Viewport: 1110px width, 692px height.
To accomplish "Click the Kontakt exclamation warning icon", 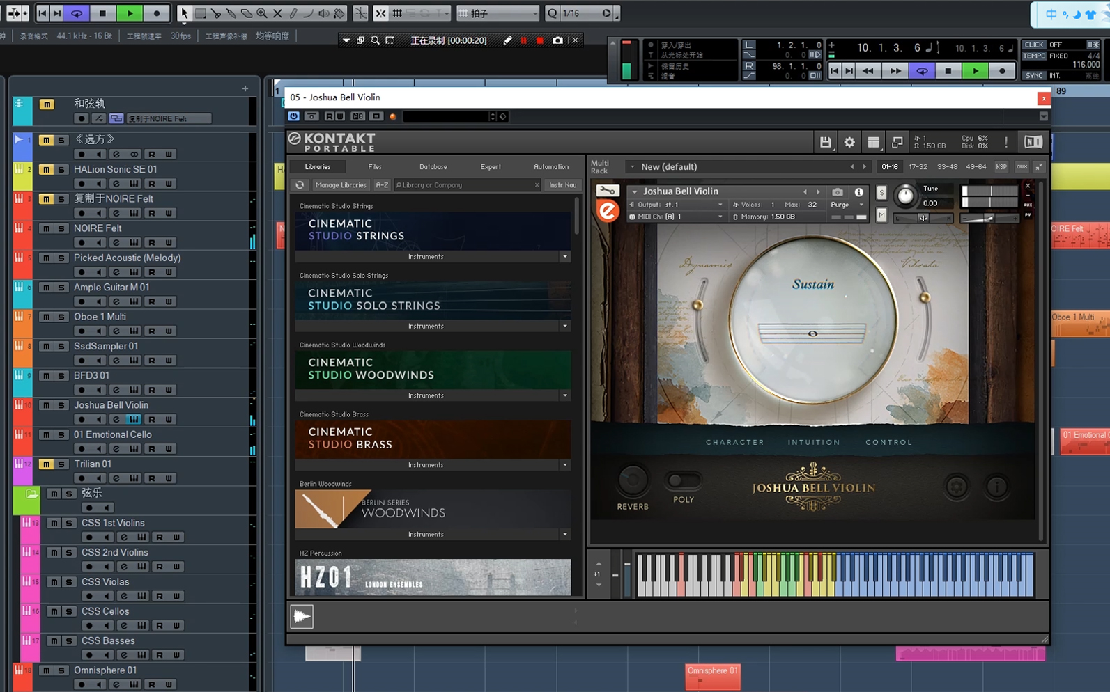I will click(1006, 142).
